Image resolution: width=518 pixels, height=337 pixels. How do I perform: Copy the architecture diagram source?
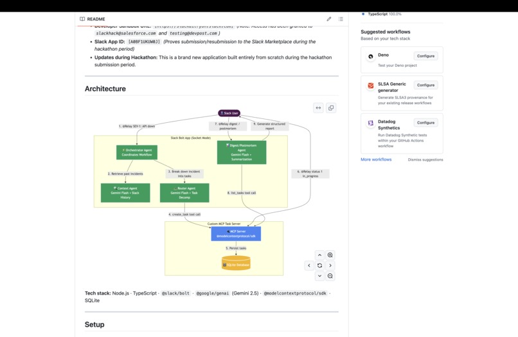[x=331, y=108]
